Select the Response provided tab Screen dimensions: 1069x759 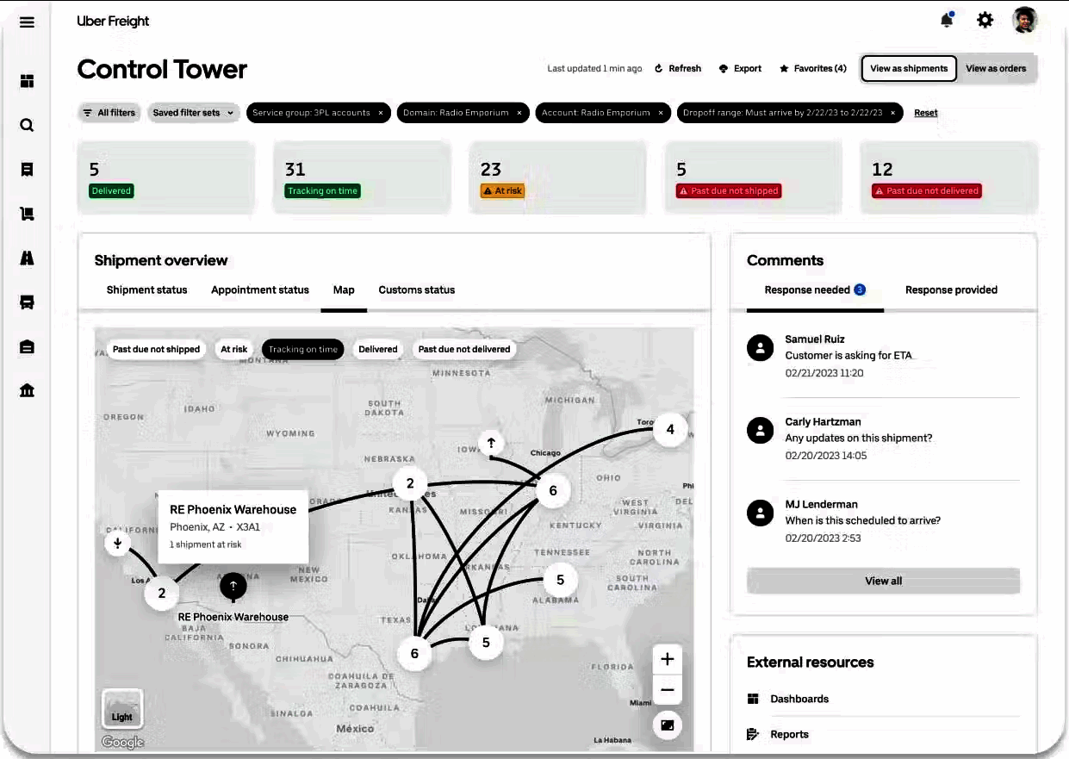pyautogui.click(x=952, y=290)
